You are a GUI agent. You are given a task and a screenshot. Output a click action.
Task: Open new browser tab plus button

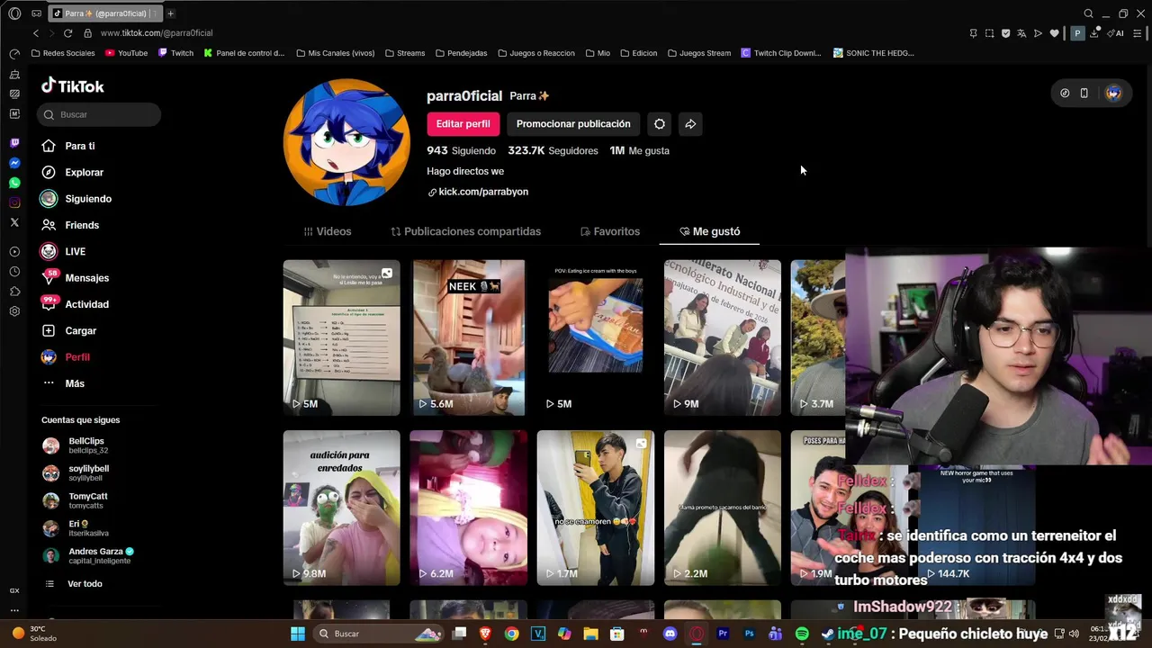pos(170,13)
